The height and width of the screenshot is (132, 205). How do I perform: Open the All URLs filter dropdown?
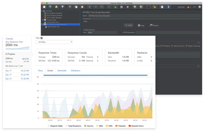point(54,42)
